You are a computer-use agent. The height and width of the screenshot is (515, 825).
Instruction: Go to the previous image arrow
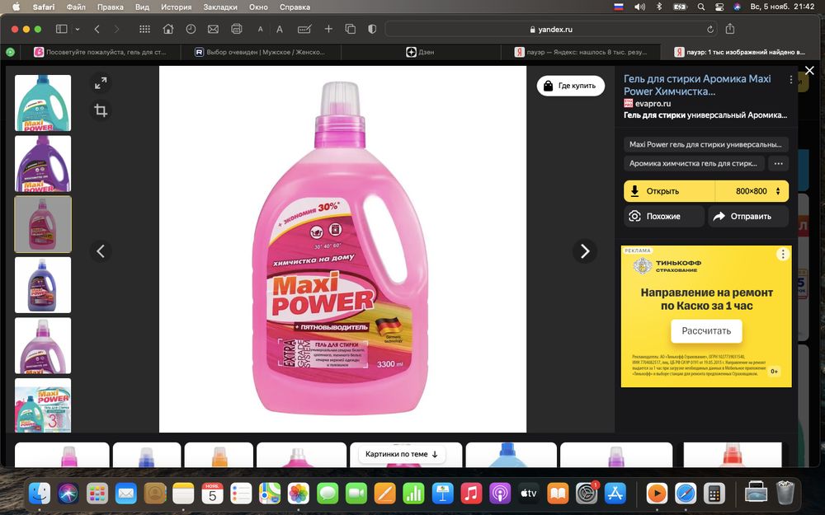pyautogui.click(x=101, y=251)
